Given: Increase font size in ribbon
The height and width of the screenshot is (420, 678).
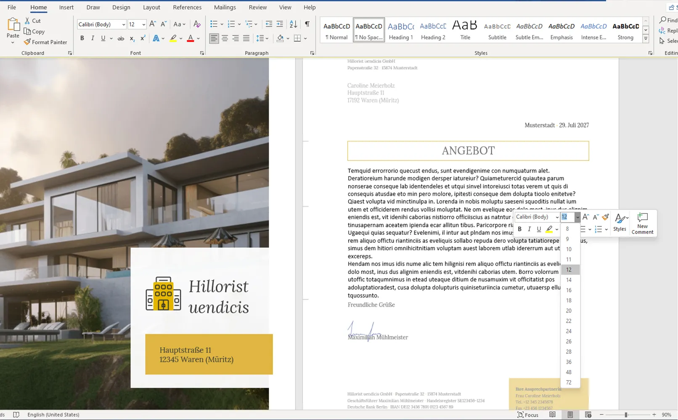Looking at the screenshot, I should point(153,24).
